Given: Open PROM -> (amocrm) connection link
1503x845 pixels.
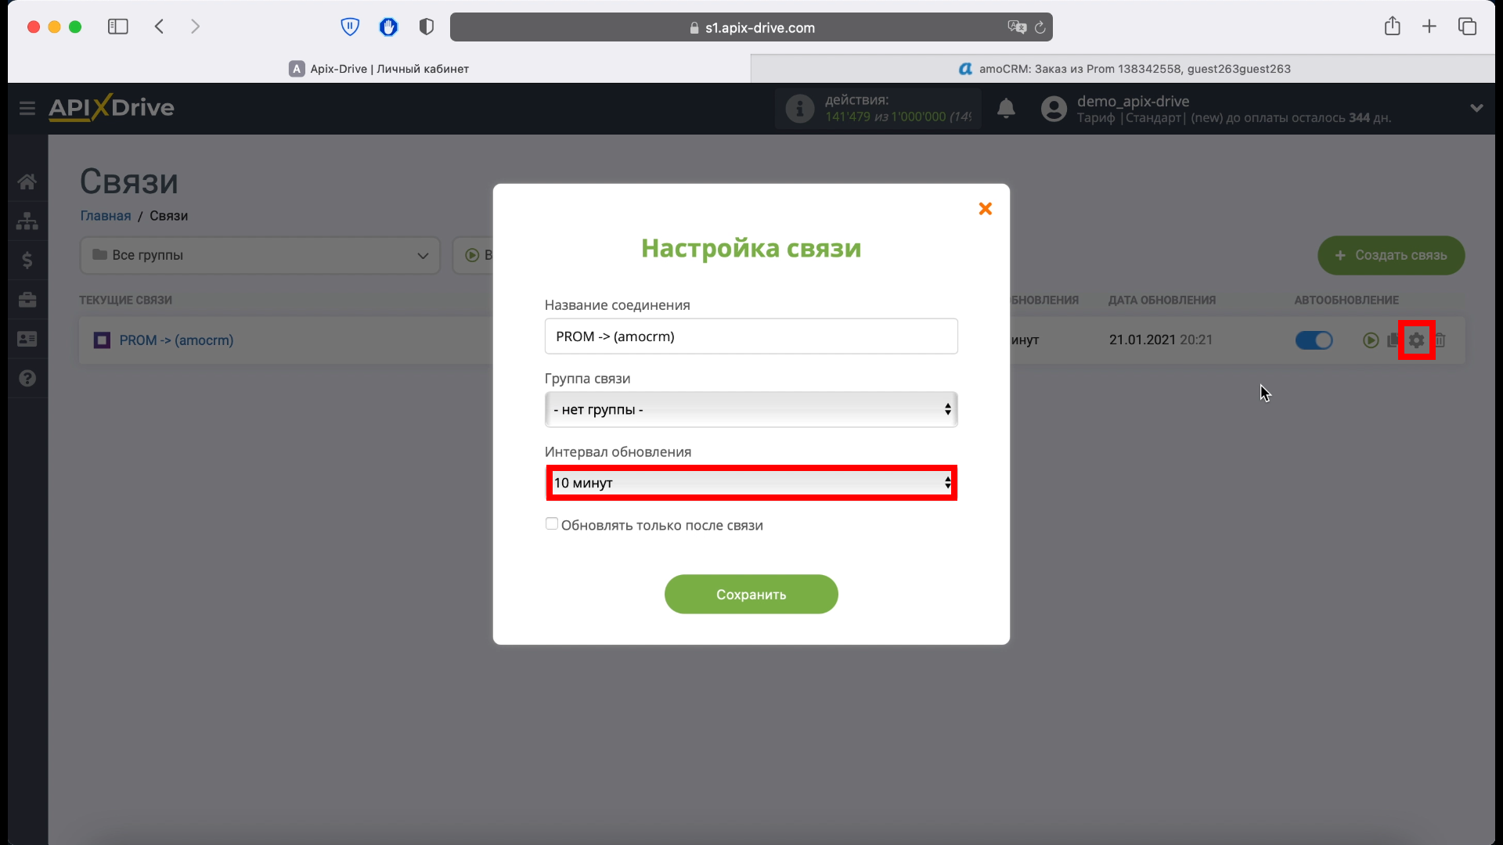Looking at the screenshot, I should pos(176,340).
